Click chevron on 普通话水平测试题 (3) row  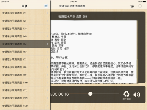point(47,28)
